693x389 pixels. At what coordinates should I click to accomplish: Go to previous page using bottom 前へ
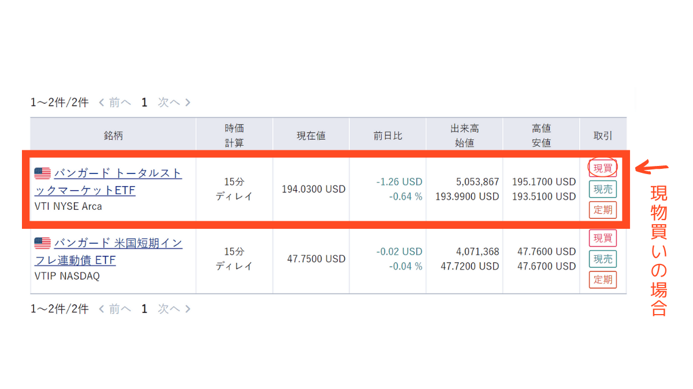pyautogui.click(x=115, y=309)
